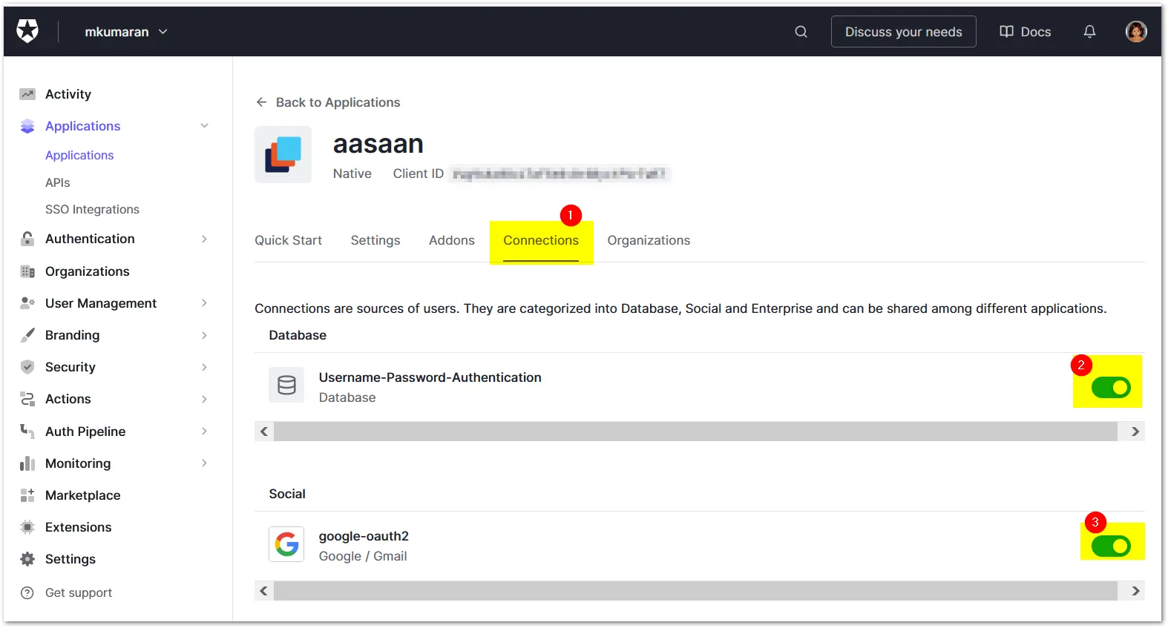Switch to the Quick Start tab

click(288, 240)
